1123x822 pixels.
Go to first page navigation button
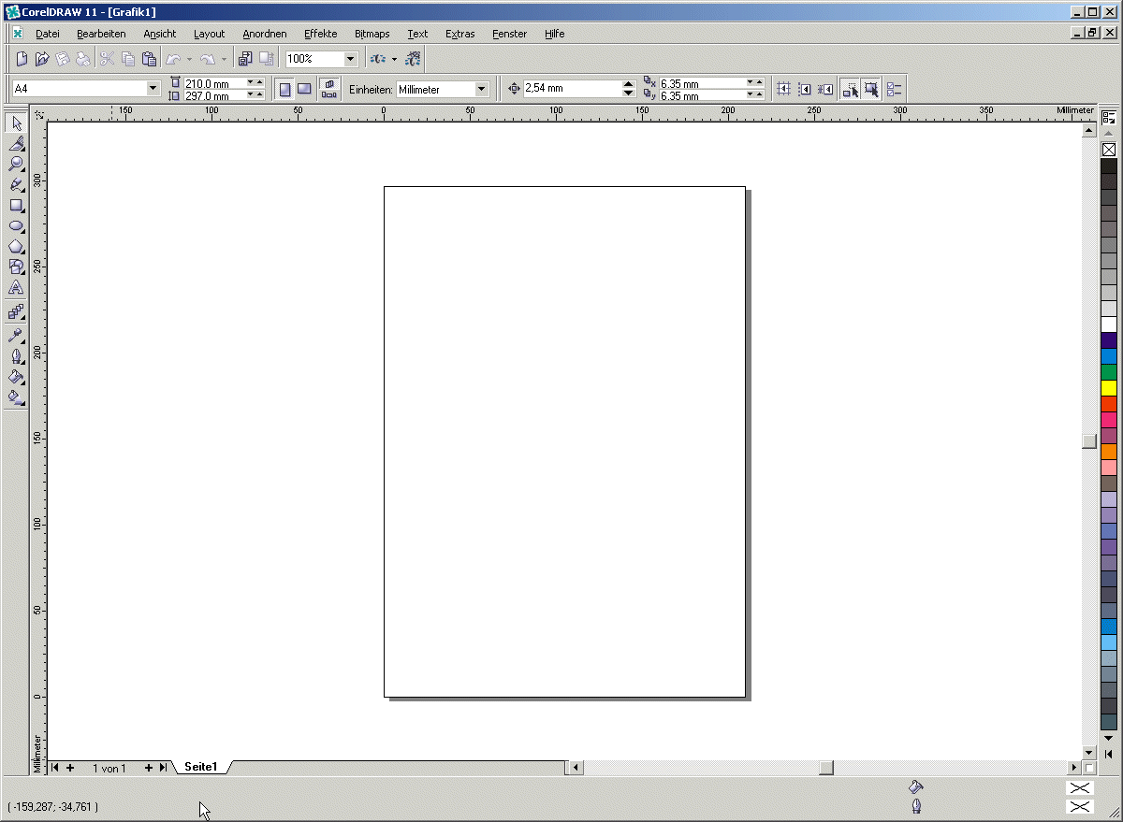(x=55, y=768)
